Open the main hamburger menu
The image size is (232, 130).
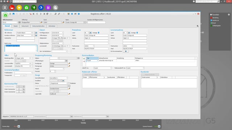pos(5,8)
